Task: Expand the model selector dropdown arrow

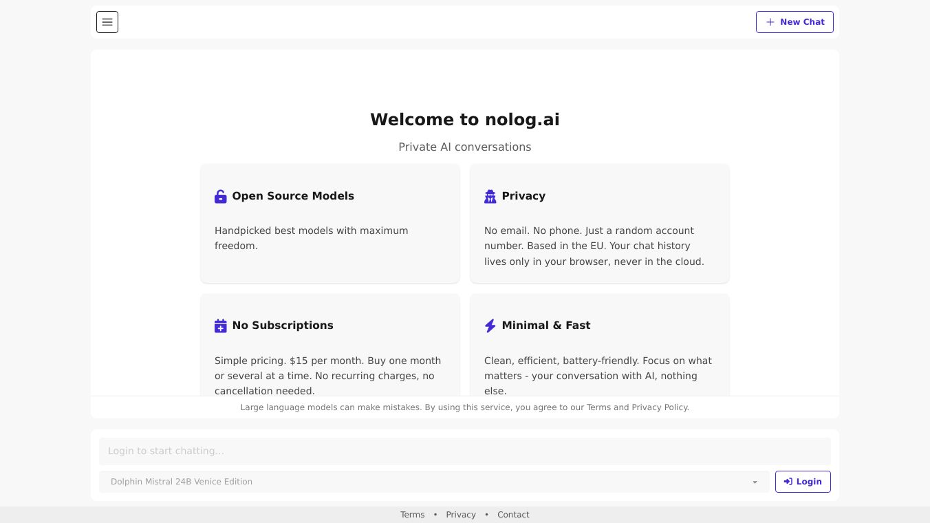Action: coord(755,482)
